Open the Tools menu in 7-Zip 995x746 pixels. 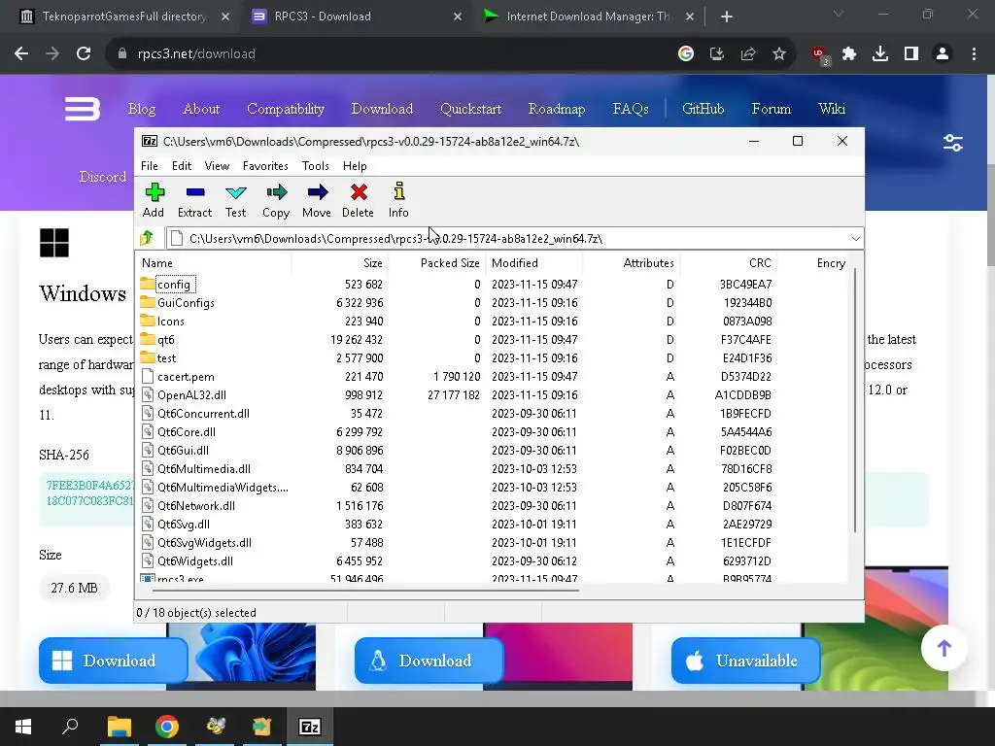tap(316, 165)
